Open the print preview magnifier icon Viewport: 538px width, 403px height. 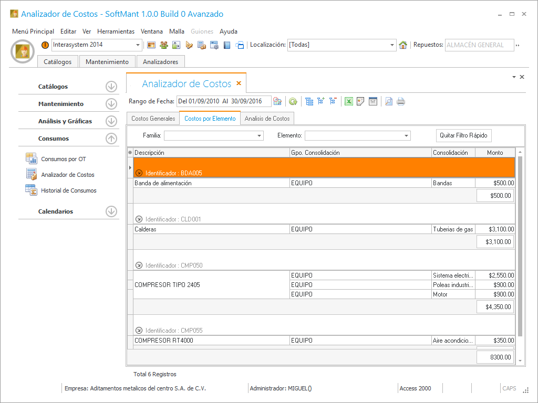click(x=389, y=102)
